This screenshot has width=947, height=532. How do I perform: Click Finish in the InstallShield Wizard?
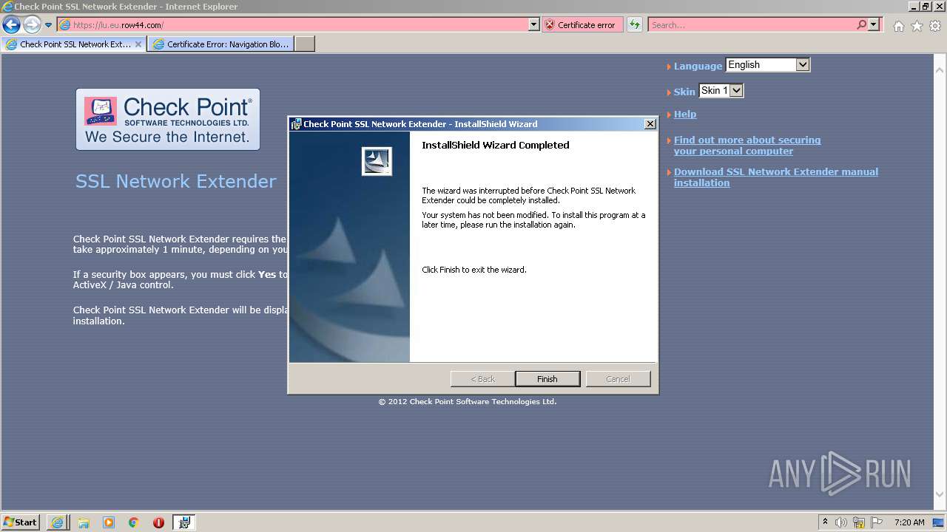pyautogui.click(x=547, y=379)
